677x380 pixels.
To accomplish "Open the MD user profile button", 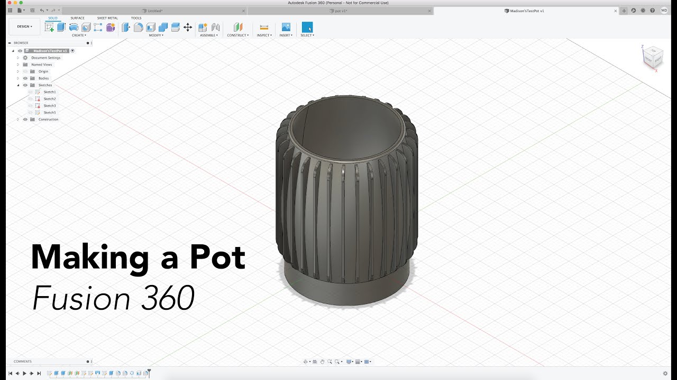I will click(x=664, y=11).
